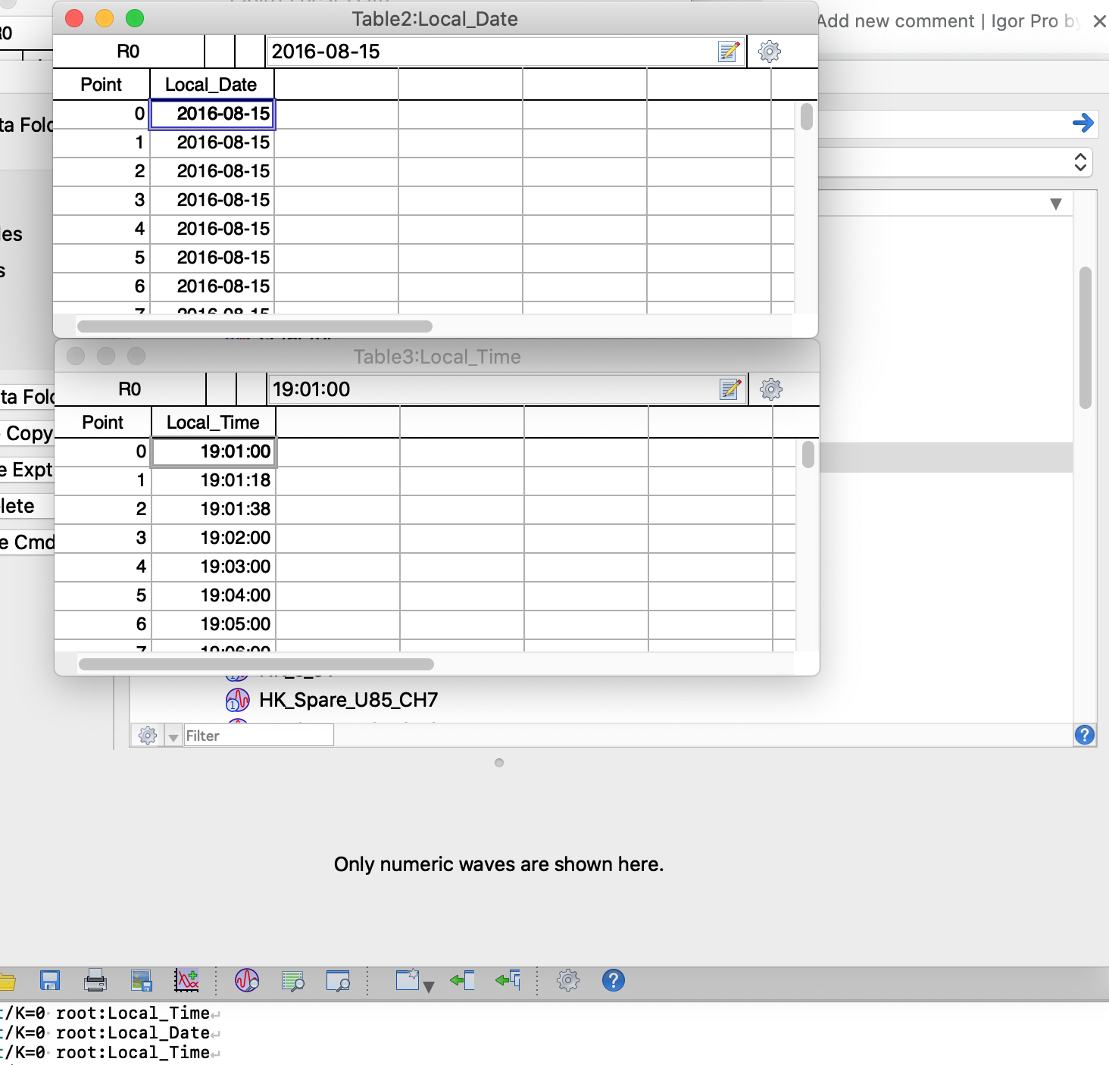Click the blue execute arrow button

coord(1083,123)
